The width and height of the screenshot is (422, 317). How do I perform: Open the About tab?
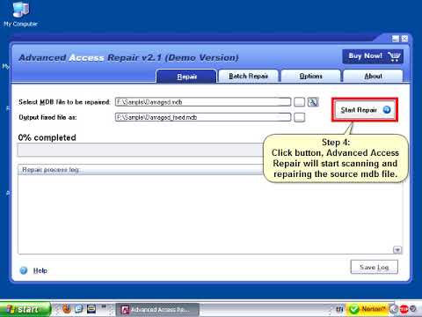373,76
